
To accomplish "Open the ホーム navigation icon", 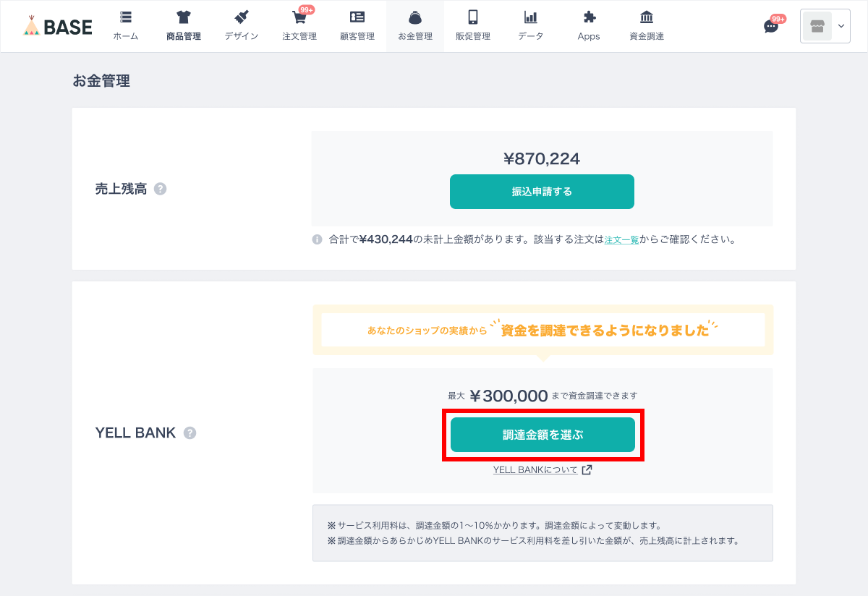I will [x=126, y=17].
